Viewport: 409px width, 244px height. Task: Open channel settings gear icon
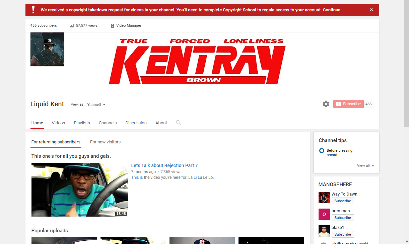tap(326, 104)
